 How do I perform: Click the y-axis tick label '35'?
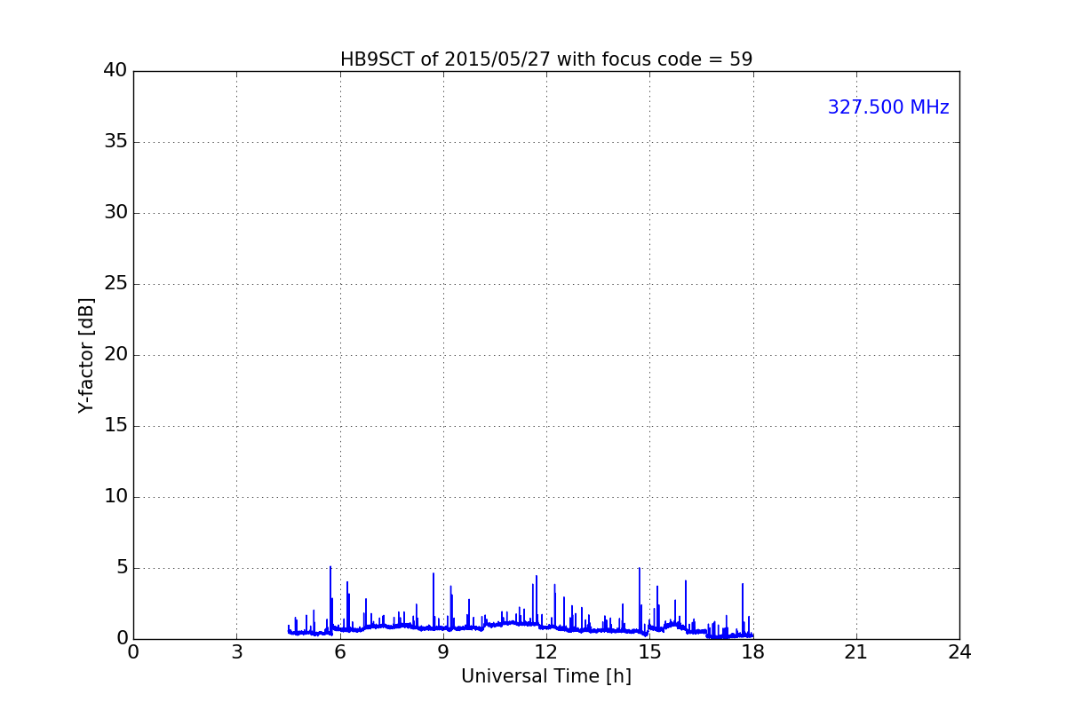(x=115, y=142)
